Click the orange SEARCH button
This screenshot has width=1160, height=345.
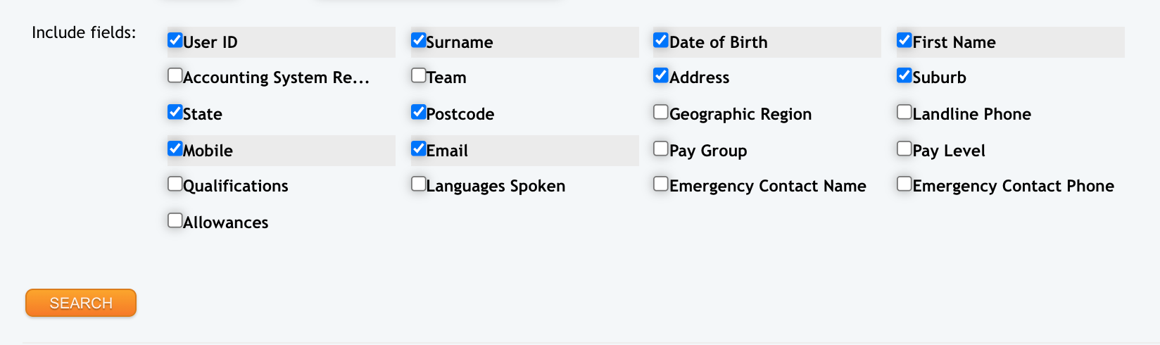coord(81,303)
